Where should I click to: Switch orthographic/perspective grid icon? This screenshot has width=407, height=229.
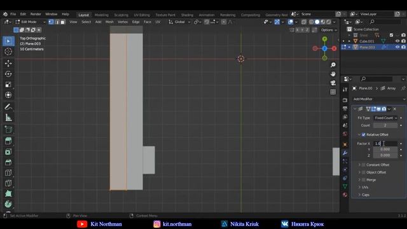(333, 92)
